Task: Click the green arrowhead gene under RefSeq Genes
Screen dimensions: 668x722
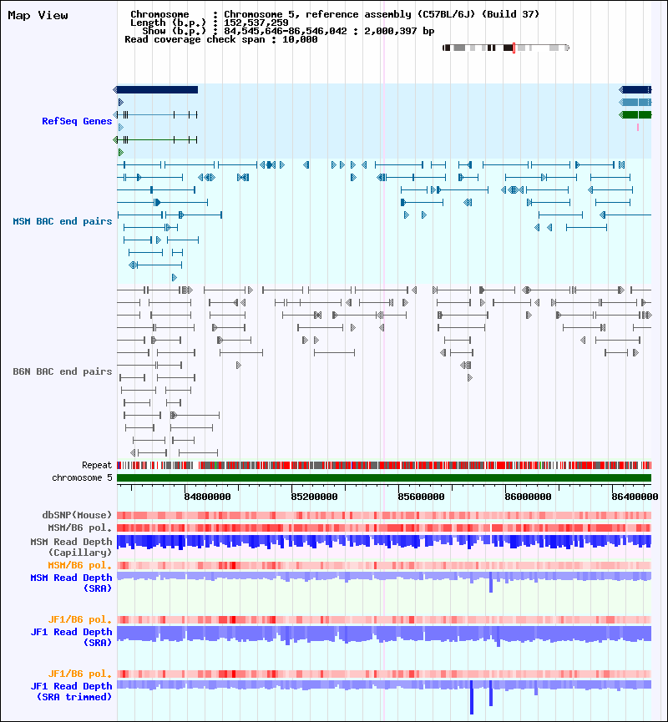Action: 121,152
